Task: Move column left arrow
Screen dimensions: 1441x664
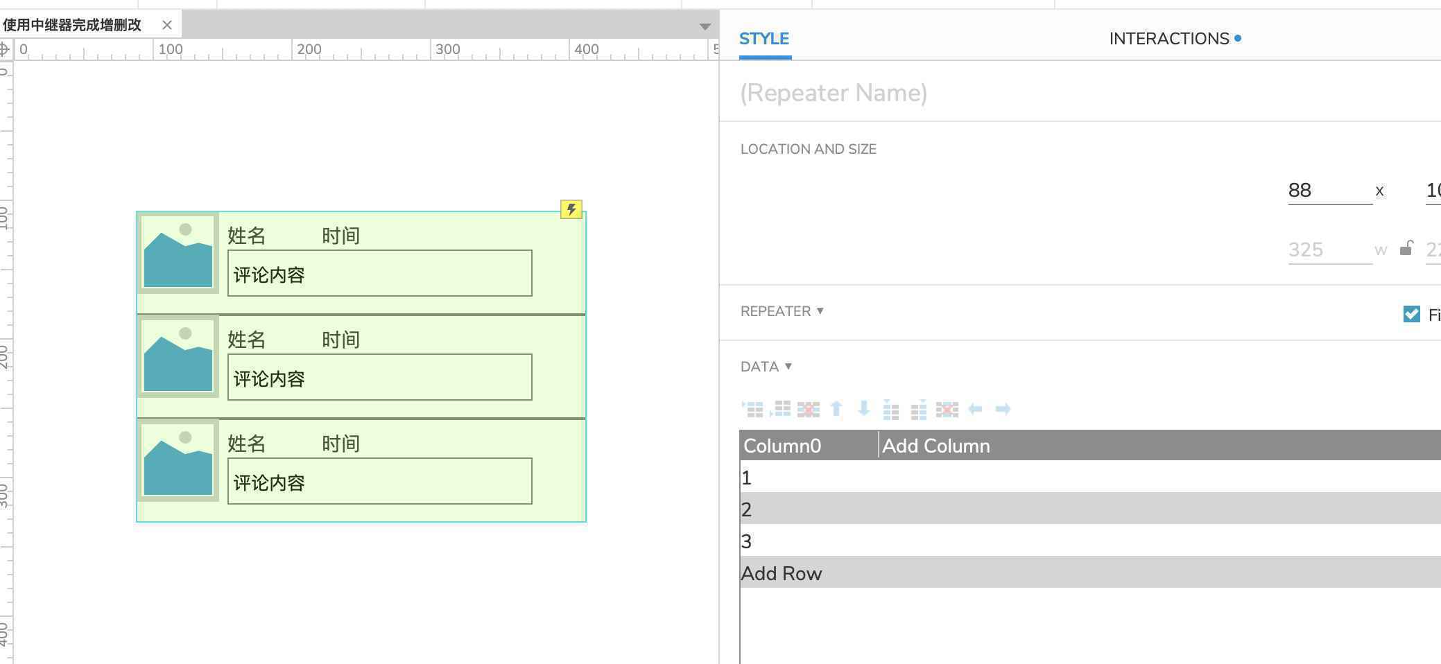Action: point(975,409)
